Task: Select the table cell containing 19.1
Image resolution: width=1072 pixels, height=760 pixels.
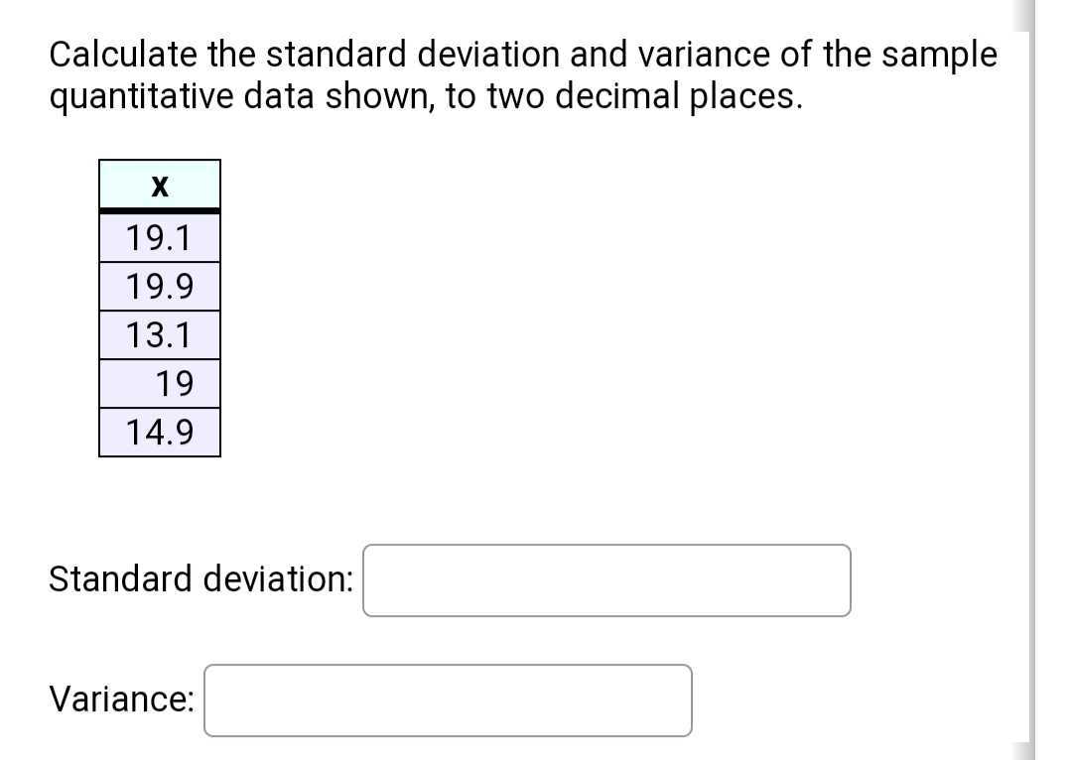Action: coord(159,236)
